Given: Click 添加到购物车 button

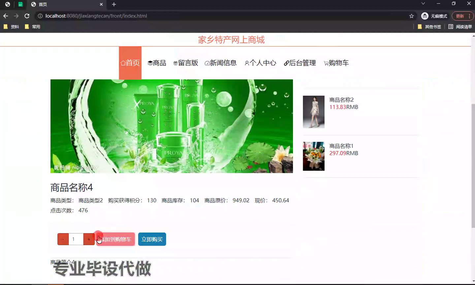Looking at the screenshot, I should click(115, 239).
